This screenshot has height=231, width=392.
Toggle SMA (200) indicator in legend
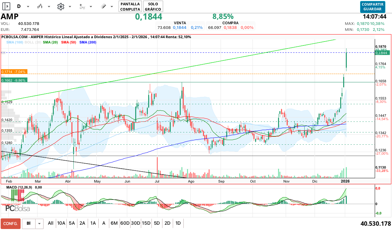tap(88, 42)
